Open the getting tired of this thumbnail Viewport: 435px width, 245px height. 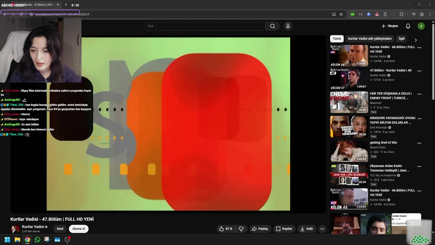[349, 151]
